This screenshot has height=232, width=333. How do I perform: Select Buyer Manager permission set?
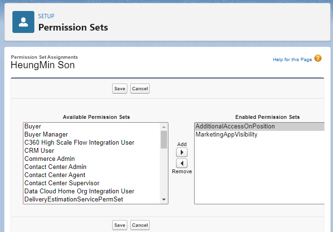click(46, 135)
